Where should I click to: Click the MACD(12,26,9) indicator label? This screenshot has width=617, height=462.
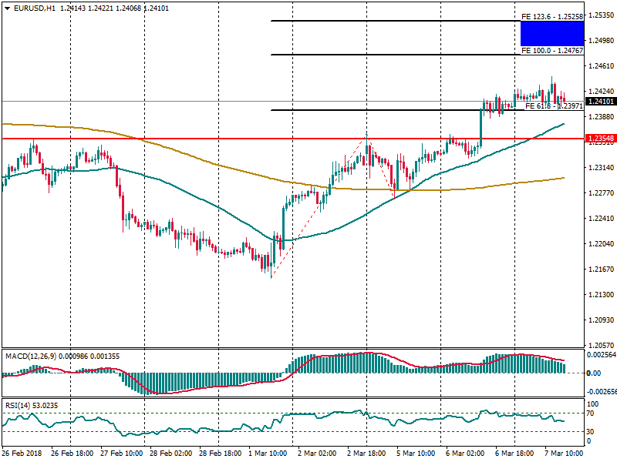pos(31,356)
